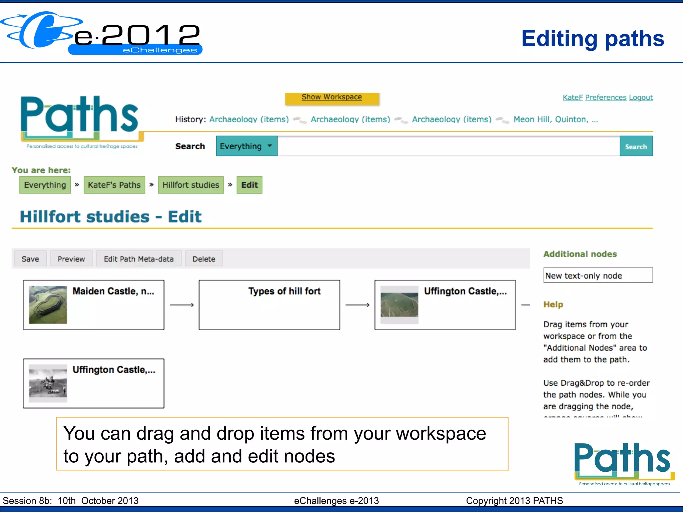Select the KateF's Paths breadcrumb
The width and height of the screenshot is (683, 512).
coord(114,185)
